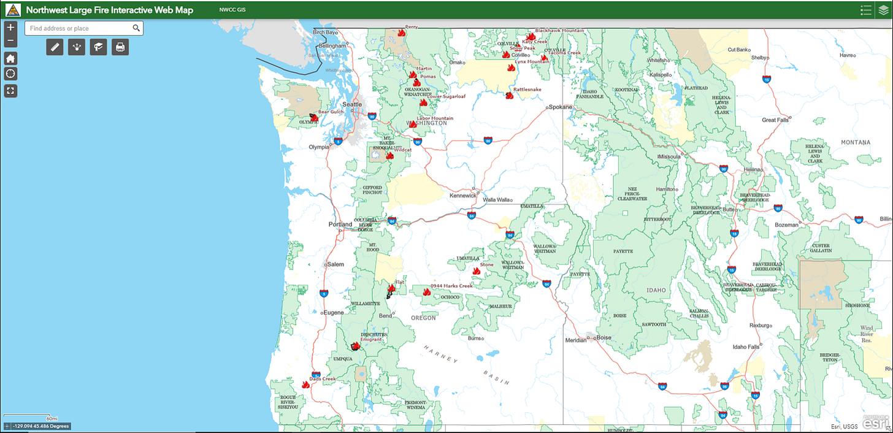This screenshot has width=893, height=433.
Task: Toggle fullscreen map view
Action: 10,91
